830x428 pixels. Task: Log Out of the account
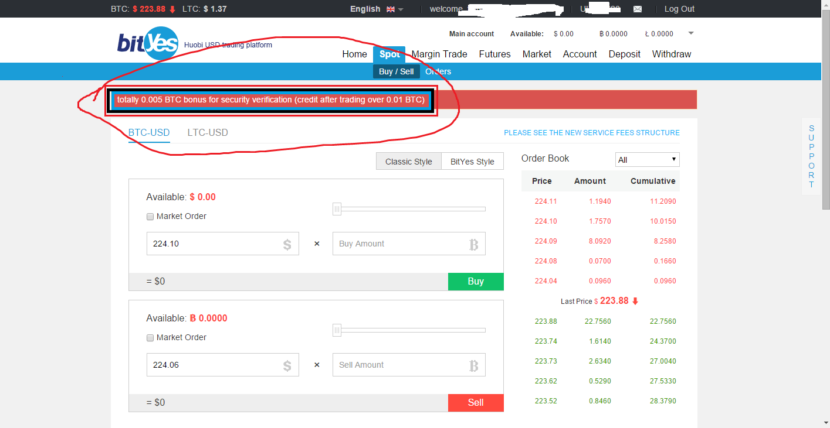679,9
